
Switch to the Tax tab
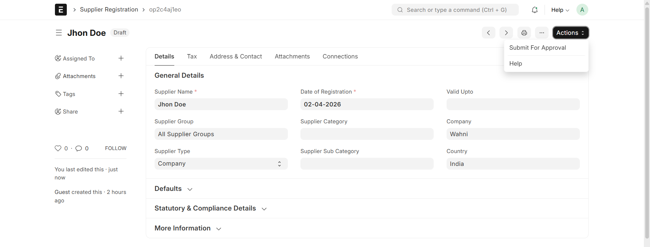(192, 56)
